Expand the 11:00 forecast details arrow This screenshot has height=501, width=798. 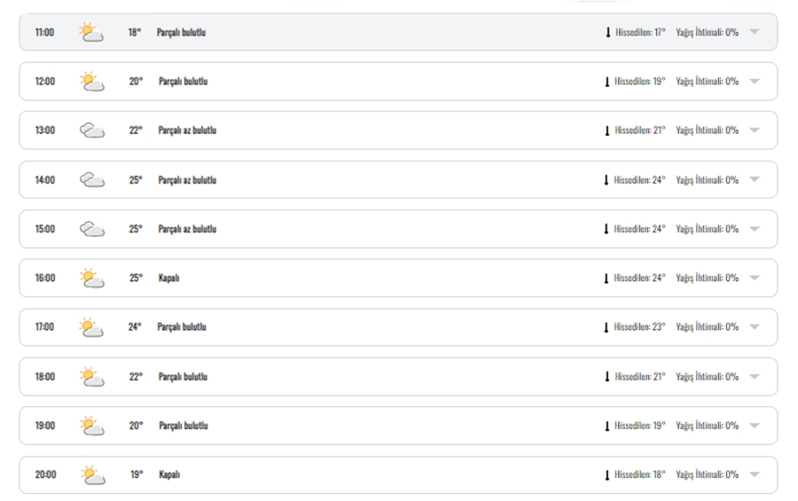pyautogui.click(x=755, y=32)
